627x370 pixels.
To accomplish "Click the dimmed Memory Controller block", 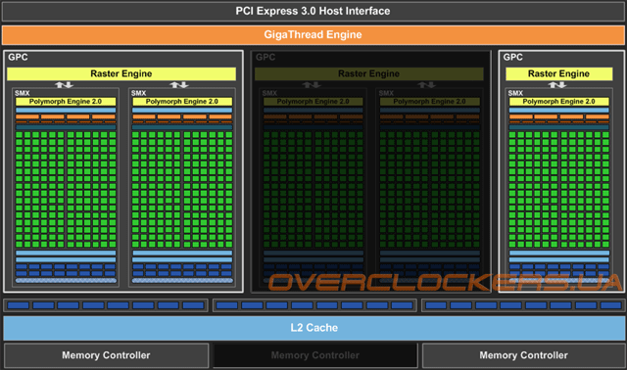I will [315, 355].
